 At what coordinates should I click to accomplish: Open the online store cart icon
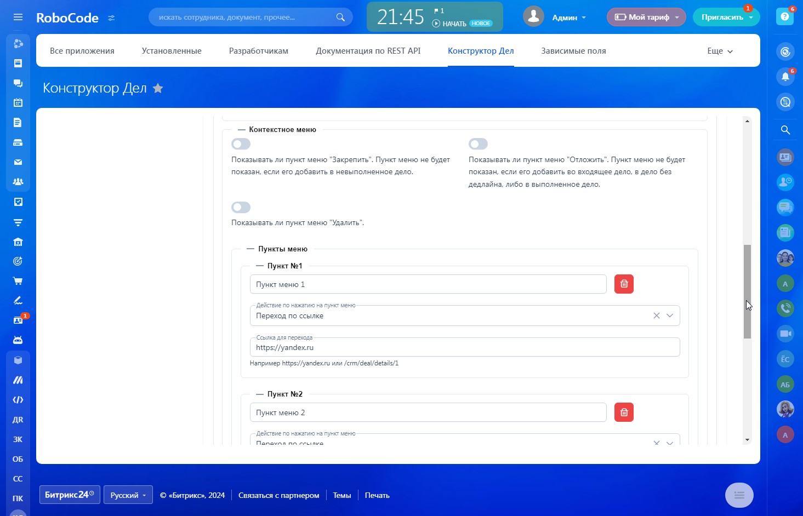pyautogui.click(x=18, y=281)
